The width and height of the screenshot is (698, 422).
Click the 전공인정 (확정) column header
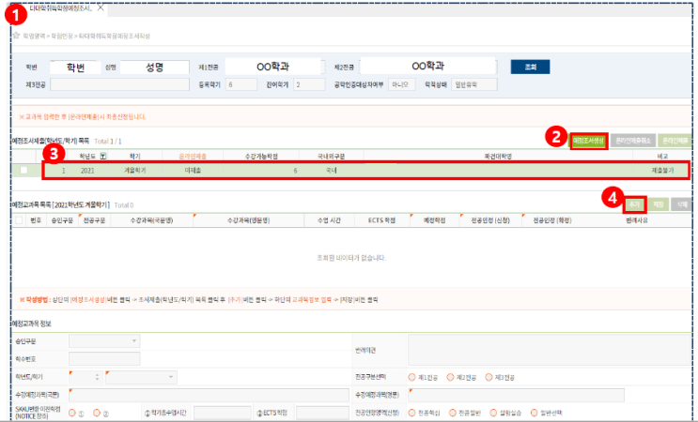552,220
